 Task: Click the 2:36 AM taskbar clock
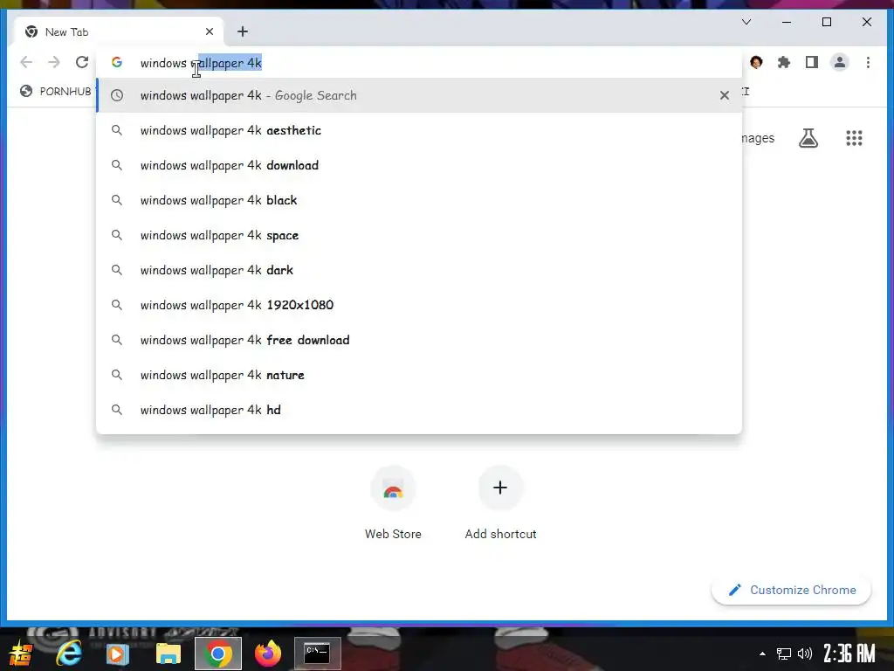(849, 654)
